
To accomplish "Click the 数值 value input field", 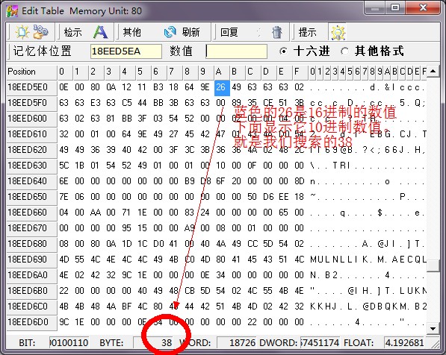I will click(236, 51).
